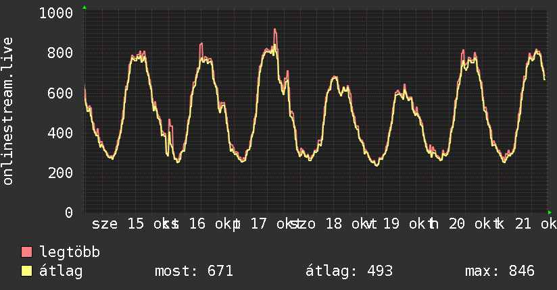Click the 800 y-axis tick label
The width and height of the screenshot is (557, 290).
click(x=60, y=53)
